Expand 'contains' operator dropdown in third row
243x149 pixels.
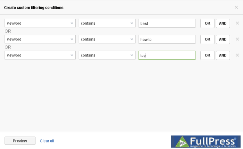tap(107, 55)
